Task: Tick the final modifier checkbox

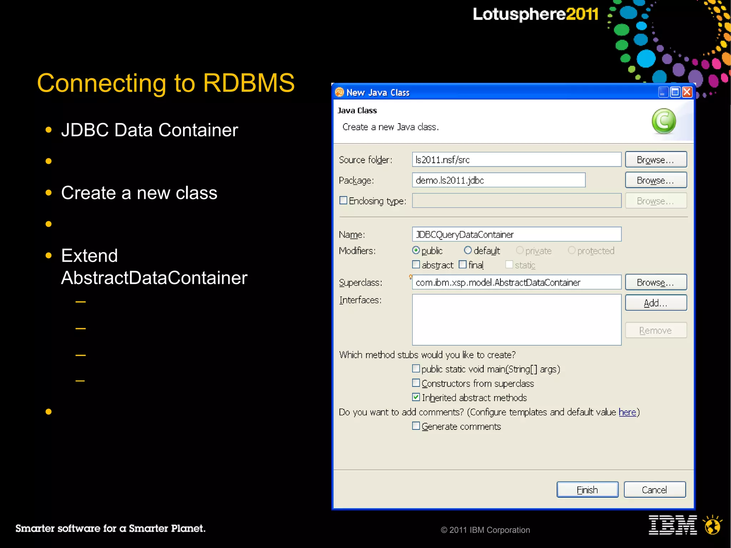Action: pos(463,265)
